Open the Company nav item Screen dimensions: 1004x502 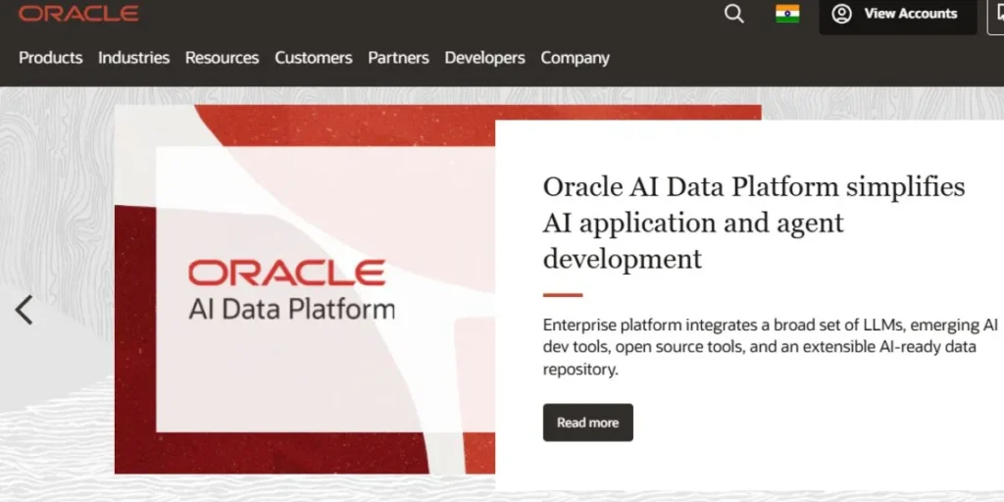coord(575,58)
